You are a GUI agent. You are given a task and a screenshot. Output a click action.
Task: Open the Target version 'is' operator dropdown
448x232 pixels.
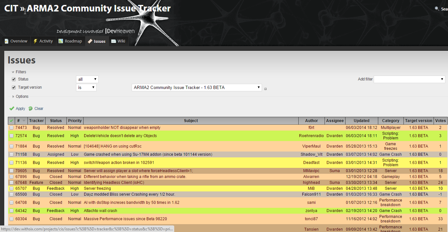point(86,87)
